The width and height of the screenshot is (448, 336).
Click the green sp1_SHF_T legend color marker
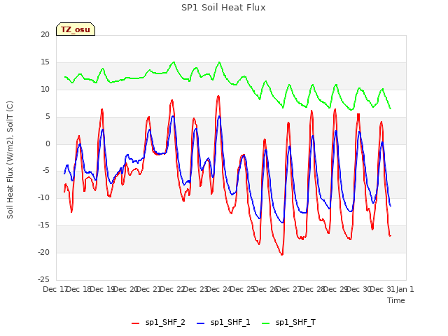pyautogui.click(x=266, y=323)
